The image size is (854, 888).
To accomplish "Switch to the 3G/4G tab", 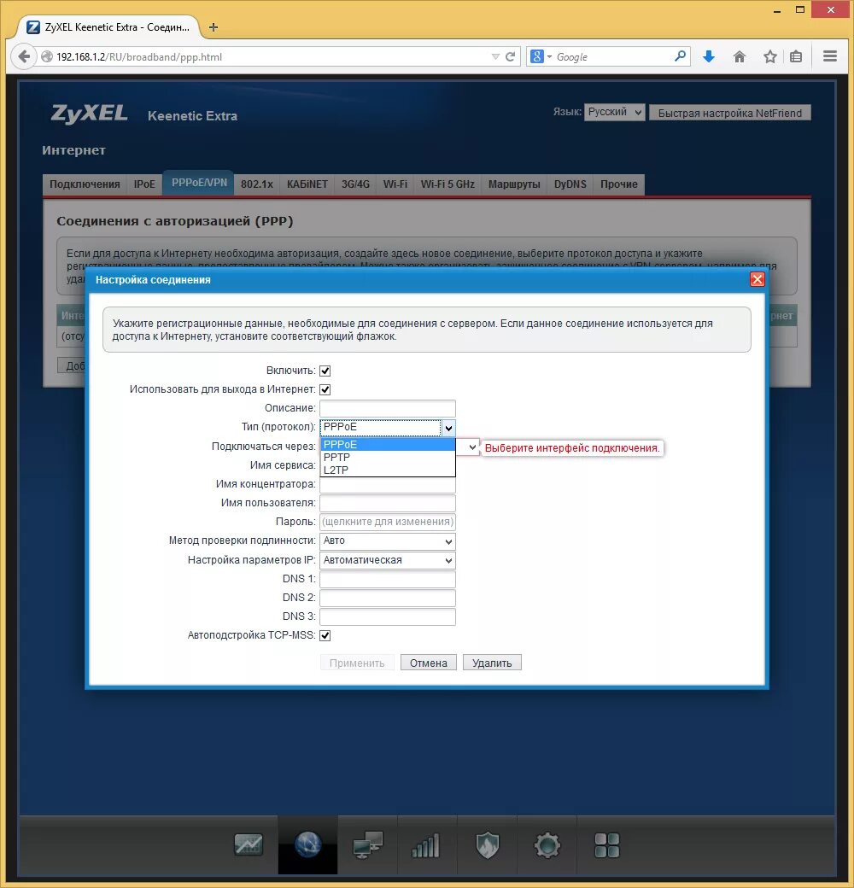I will [x=355, y=184].
